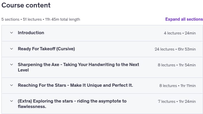The image size is (203, 114).
Task: Click Expand all sections link
Action: click(184, 19)
